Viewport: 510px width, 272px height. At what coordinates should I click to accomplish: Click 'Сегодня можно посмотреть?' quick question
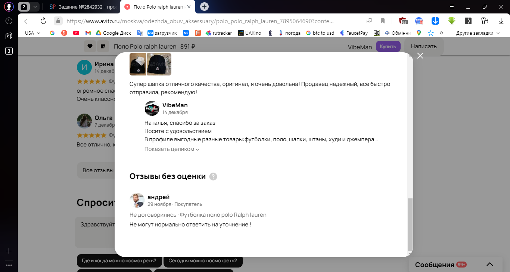coord(203,261)
